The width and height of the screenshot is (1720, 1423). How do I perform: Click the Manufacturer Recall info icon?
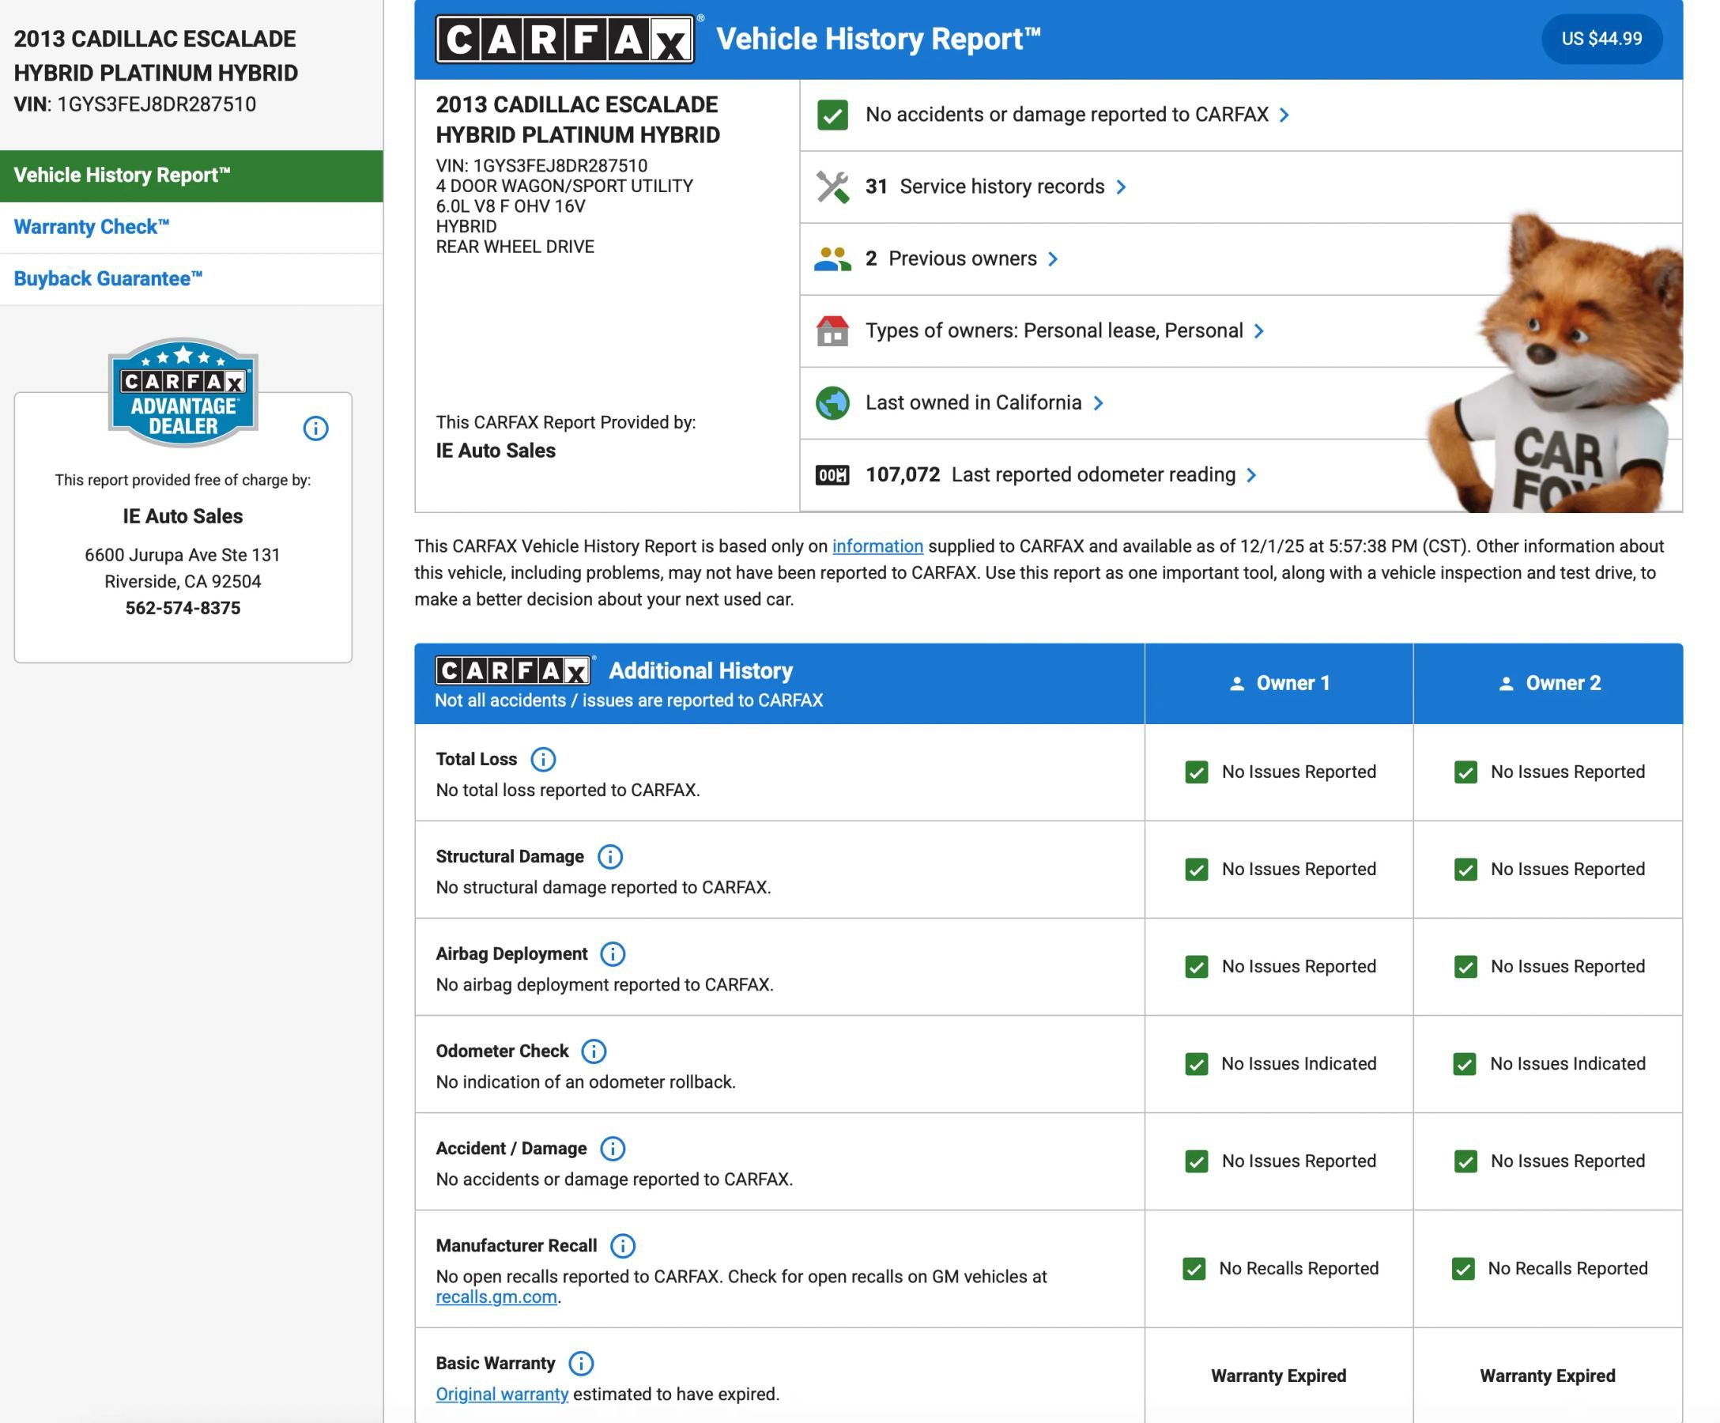coord(623,1246)
